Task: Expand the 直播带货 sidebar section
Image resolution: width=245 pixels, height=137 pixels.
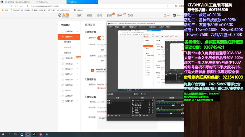Action: click(77, 101)
